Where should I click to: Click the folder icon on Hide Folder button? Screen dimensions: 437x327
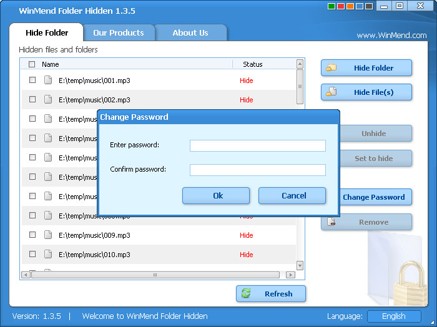pyautogui.click(x=331, y=67)
